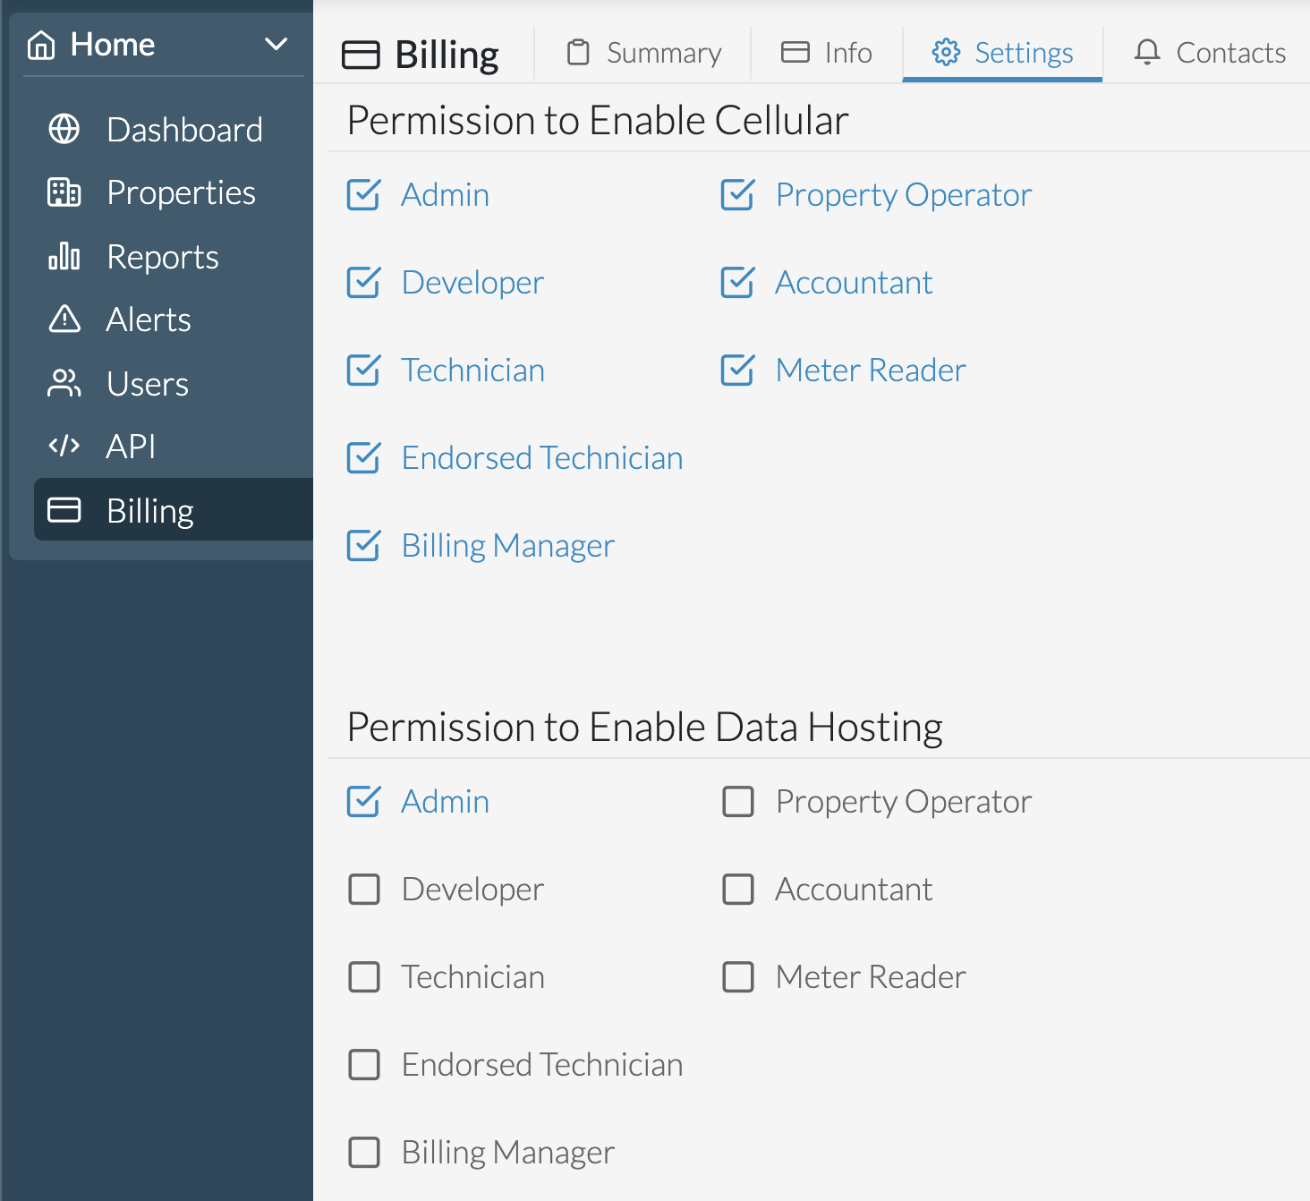Click the bar chart Reports icon
Screen dimensions: 1310x1201
[x=64, y=257]
